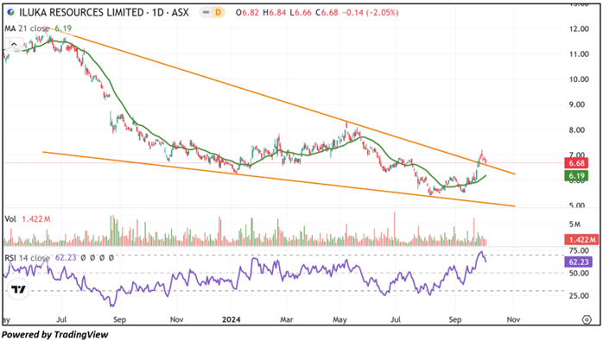This screenshot has width=603, height=341.
Task: Click the 75.00 RSI axis level
Action: (x=579, y=250)
